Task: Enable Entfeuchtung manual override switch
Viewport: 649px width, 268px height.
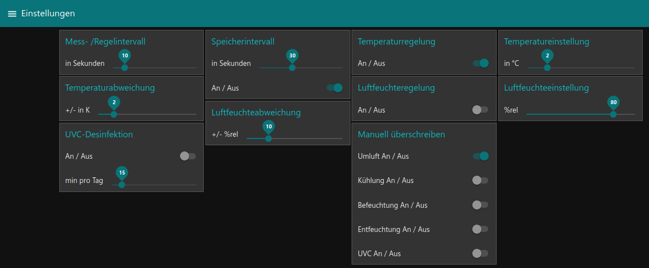Action: pyautogui.click(x=480, y=229)
